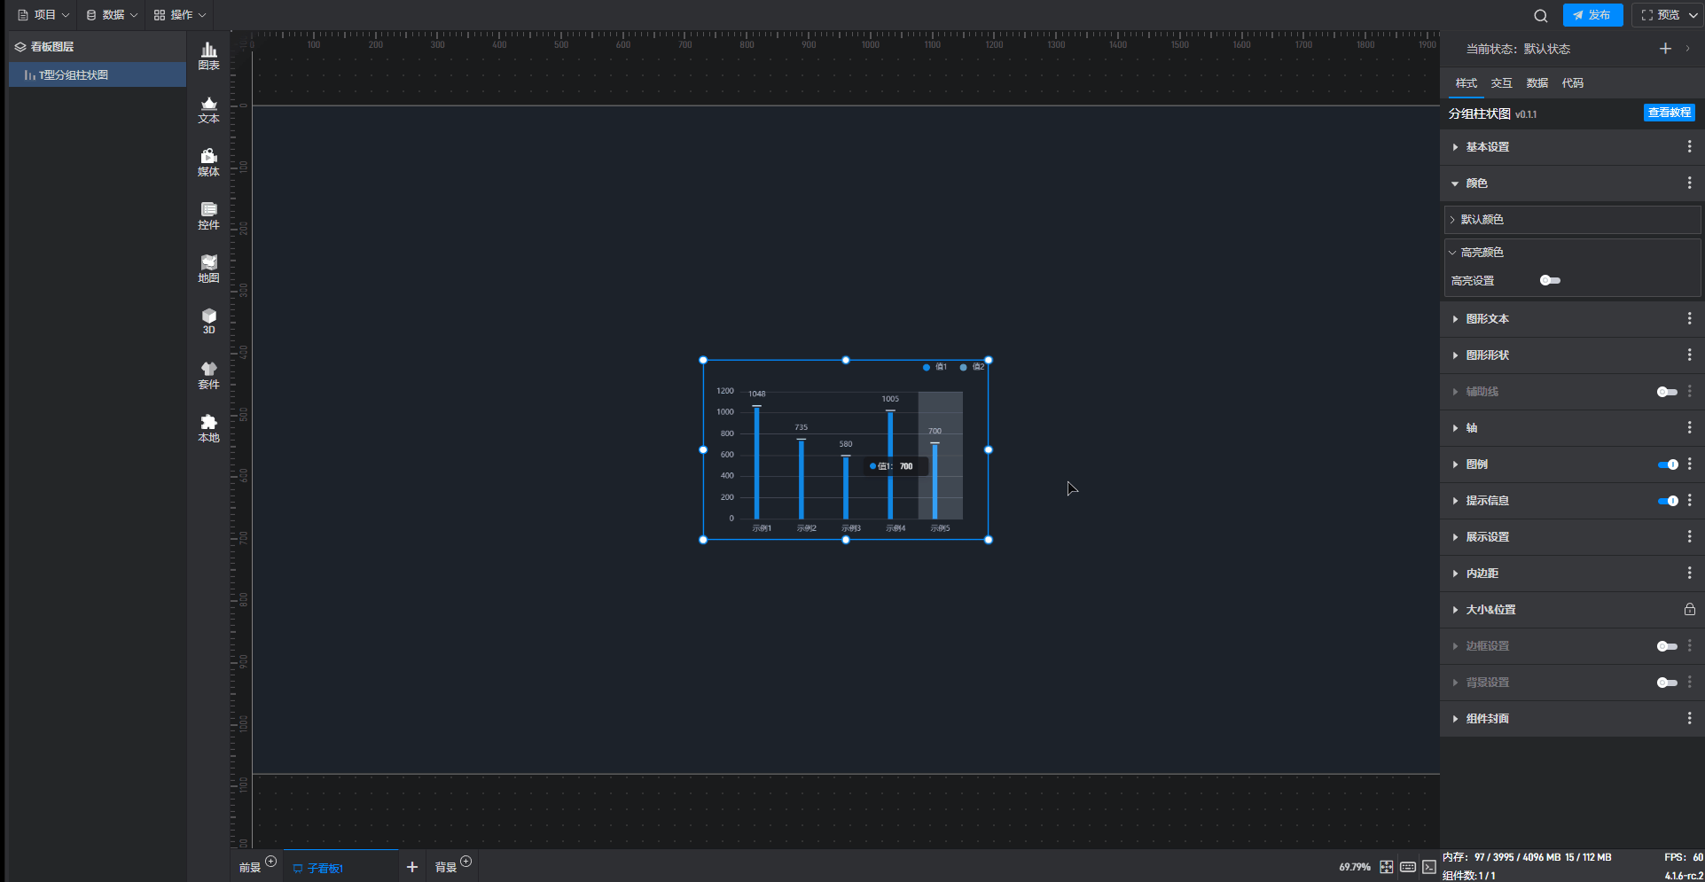Open the 3D component category
The image size is (1705, 882).
coord(208,321)
